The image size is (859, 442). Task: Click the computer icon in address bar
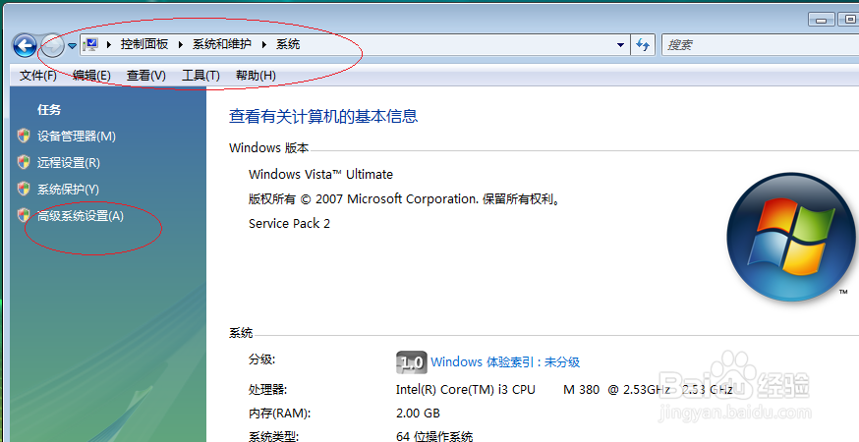[x=91, y=44]
